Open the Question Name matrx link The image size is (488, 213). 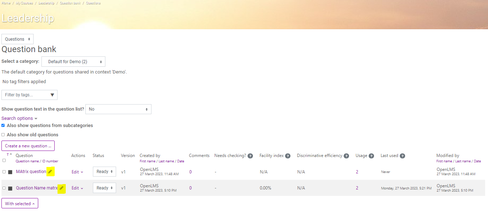coord(37,188)
